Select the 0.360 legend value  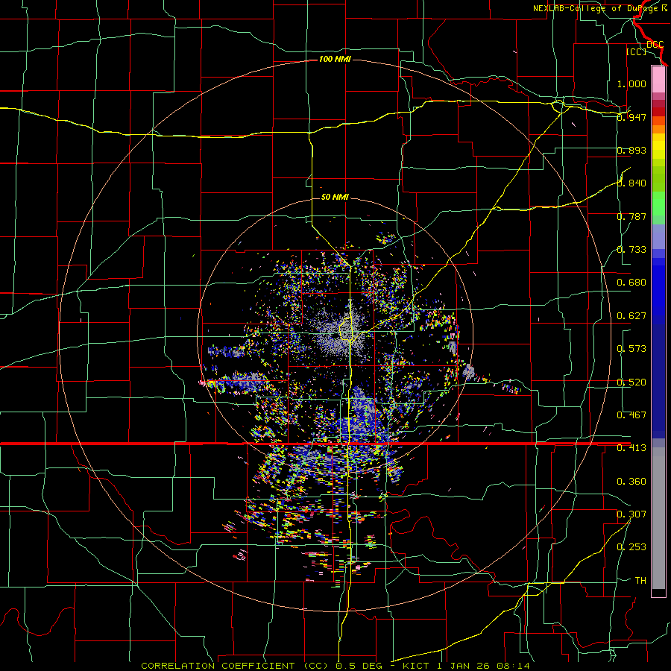(631, 482)
